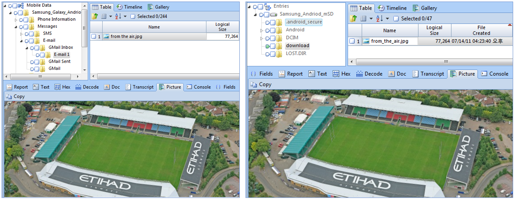Open the sort dropdown arrow in left window
The image size is (515, 200).
(x=125, y=16)
